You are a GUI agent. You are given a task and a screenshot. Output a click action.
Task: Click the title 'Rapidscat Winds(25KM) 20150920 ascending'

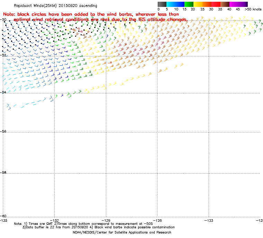[x=55, y=6]
